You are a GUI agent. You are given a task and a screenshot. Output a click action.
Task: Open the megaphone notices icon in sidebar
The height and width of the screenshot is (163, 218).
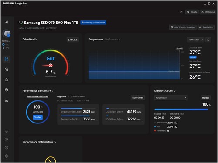(7, 140)
